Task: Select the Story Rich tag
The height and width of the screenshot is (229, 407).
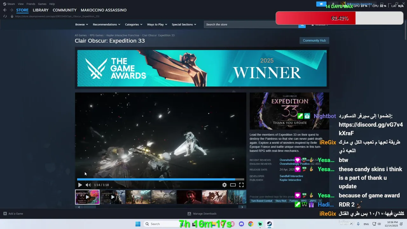Action: 281,201
